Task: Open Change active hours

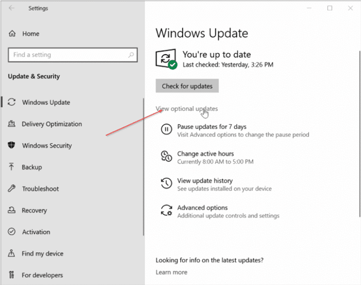Action: tap(206, 154)
